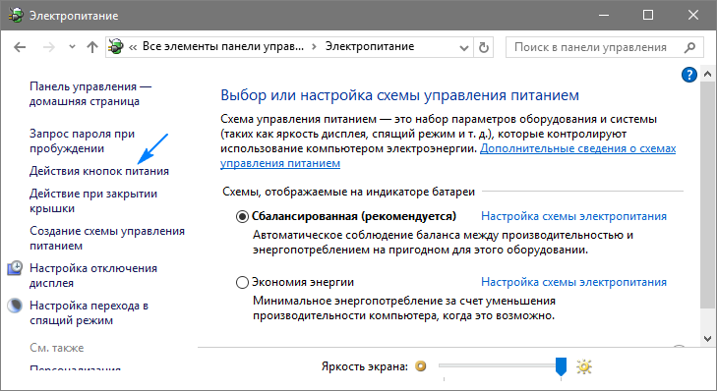This screenshot has height=391, width=717.
Task: Open Настройка отключения дисплея link
Action: (x=93, y=275)
